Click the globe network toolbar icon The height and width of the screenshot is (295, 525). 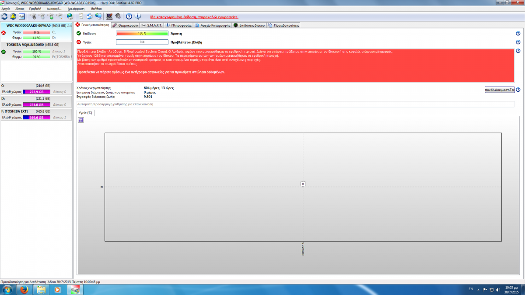(70, 17)
